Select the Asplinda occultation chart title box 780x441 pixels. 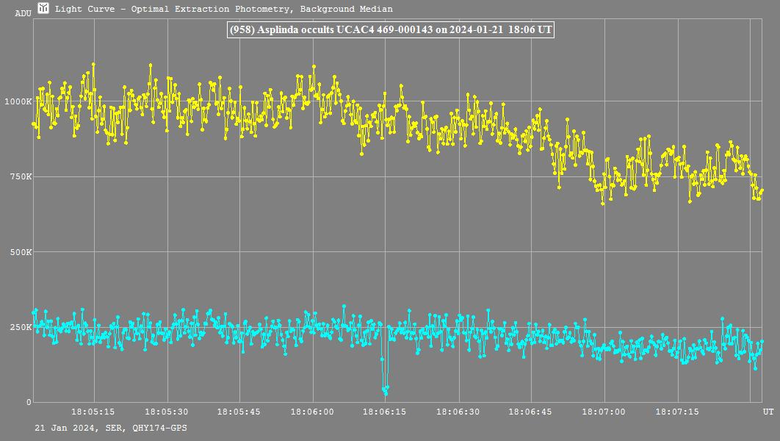(x=391, y=30)
